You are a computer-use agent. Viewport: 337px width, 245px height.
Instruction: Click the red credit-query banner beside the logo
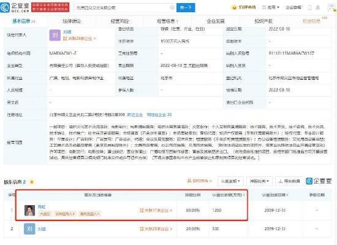pos(50,7)
